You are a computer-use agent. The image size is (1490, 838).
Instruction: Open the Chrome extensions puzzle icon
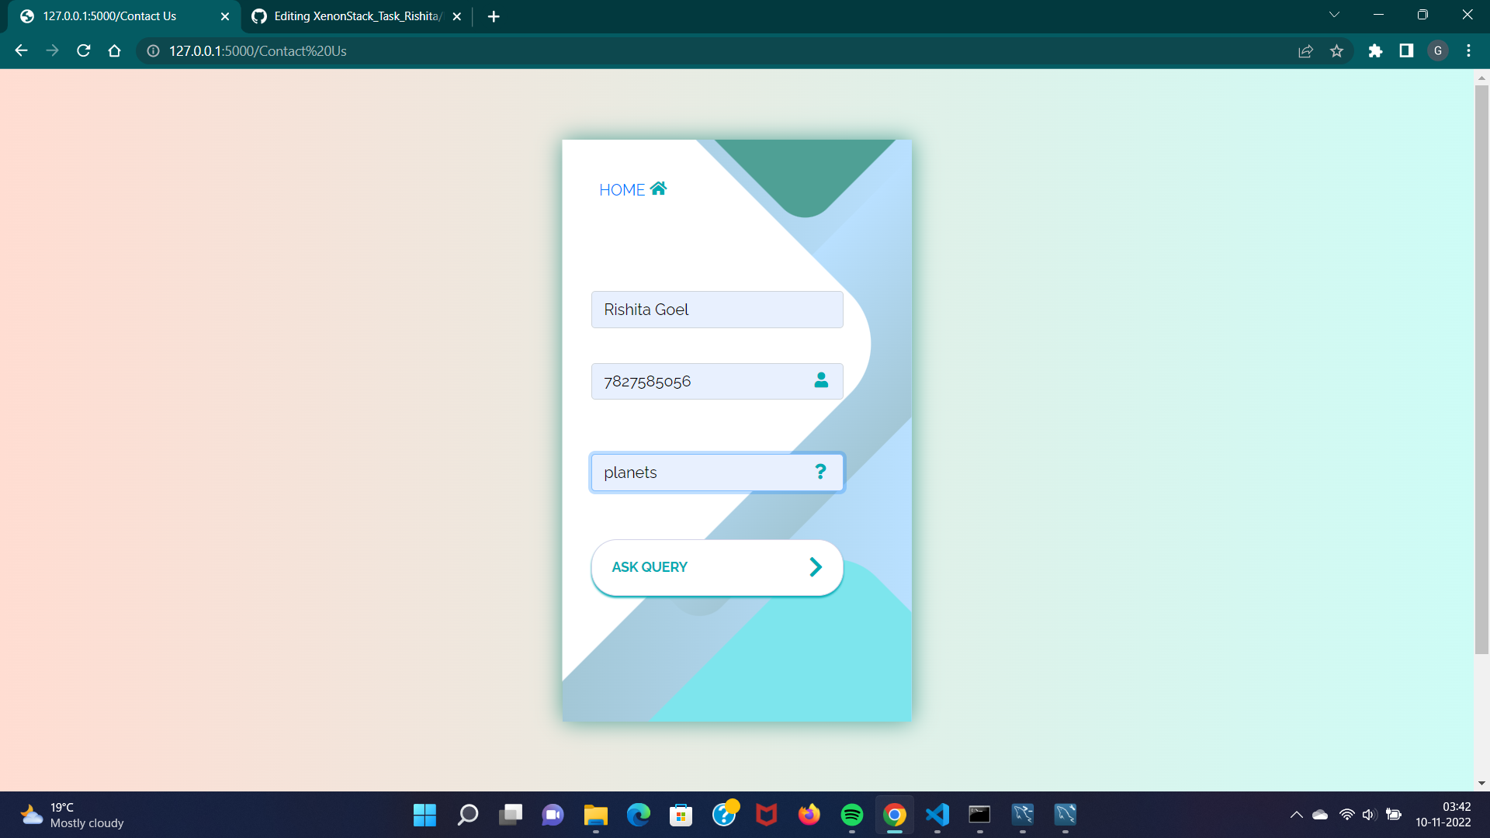point(1375,51)
